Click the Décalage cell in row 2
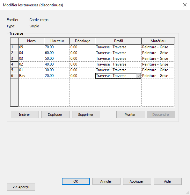The height and width of the screenshot is (195, 190). point(82,53)
